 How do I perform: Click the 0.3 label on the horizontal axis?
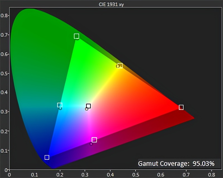coord(85,175)
